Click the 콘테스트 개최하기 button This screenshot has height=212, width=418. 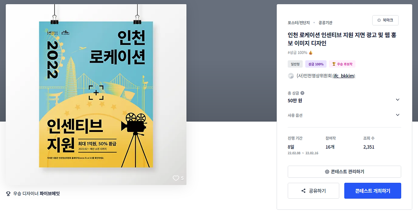373,191
